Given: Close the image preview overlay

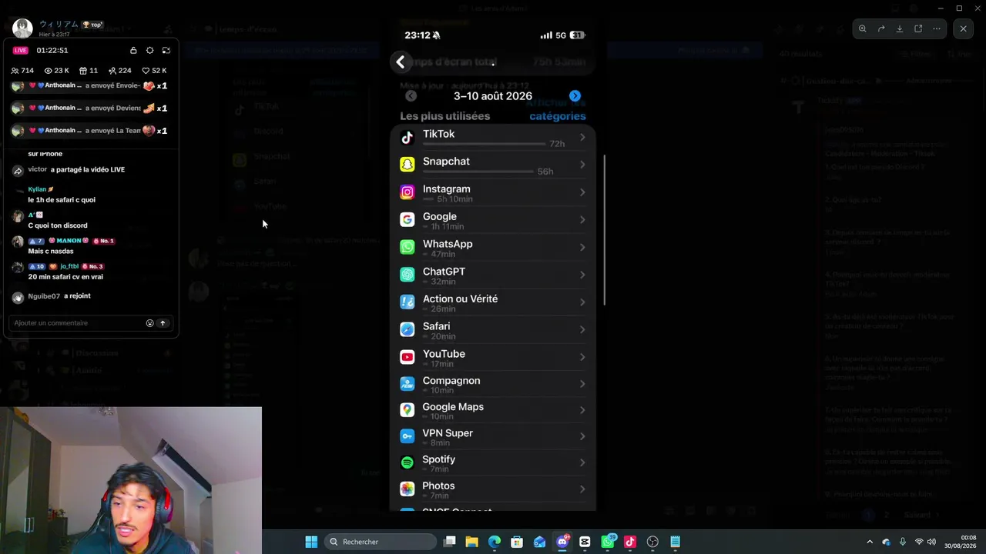Looking at the screenshot, I should (963, 29).
